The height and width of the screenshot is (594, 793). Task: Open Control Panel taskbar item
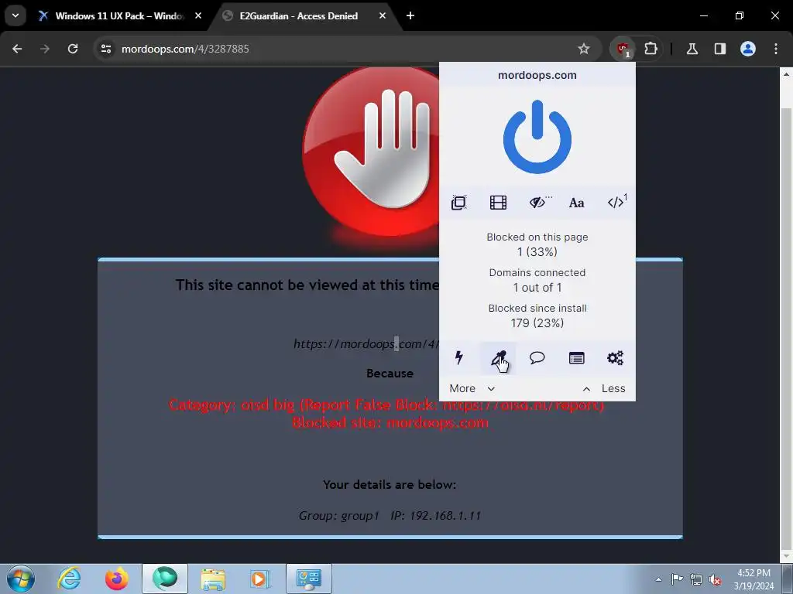[x=309, y=579]
